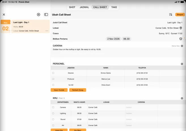Viewport: 186px width, 131px height.
Task: Click the Art call time 06:00
Action: click(x=79, y=125)
